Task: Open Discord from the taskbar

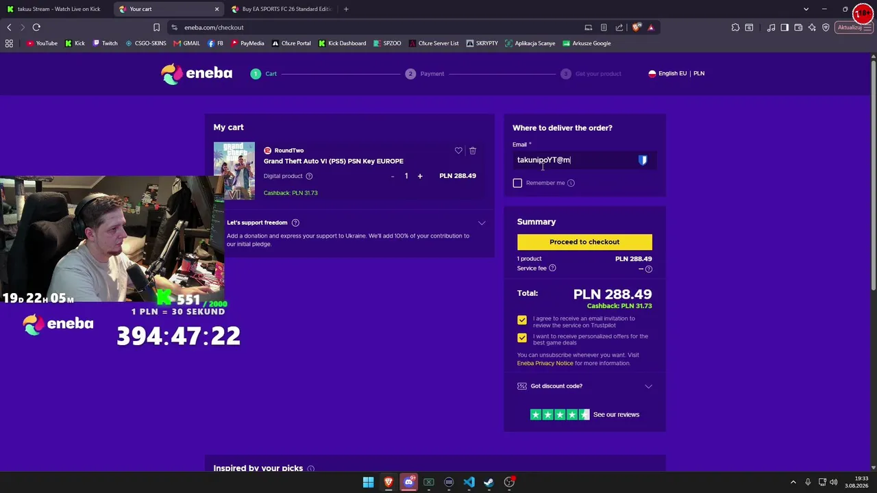Action: [409, 482]
